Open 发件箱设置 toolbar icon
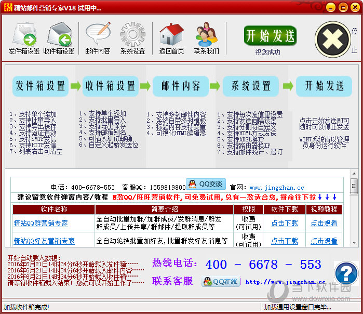This screenshot has height=314, width=363. (x=24, y=38)
